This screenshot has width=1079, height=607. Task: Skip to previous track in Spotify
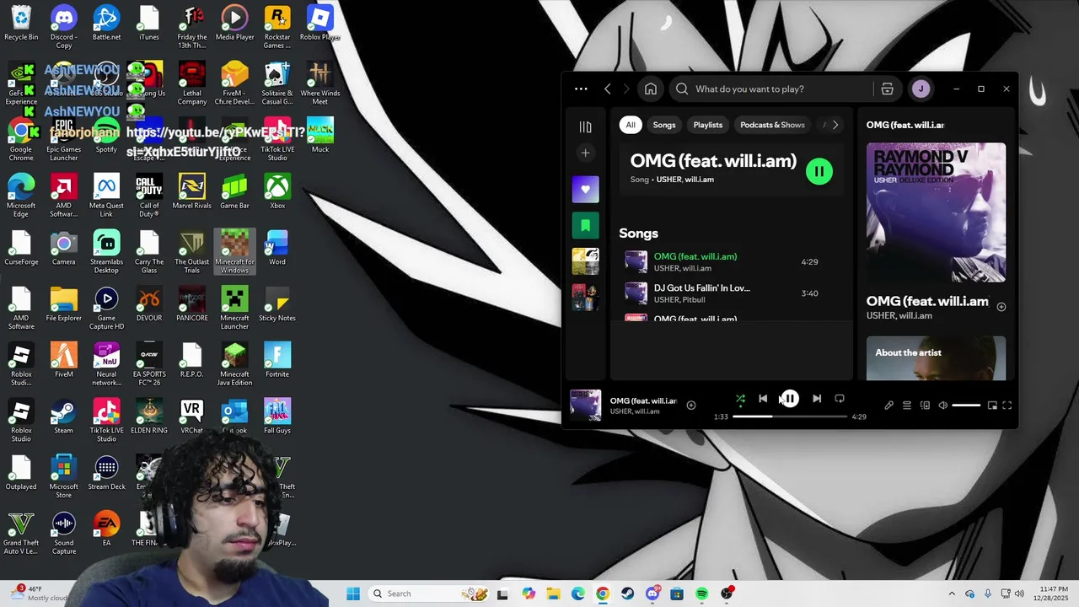coord(763,399)
